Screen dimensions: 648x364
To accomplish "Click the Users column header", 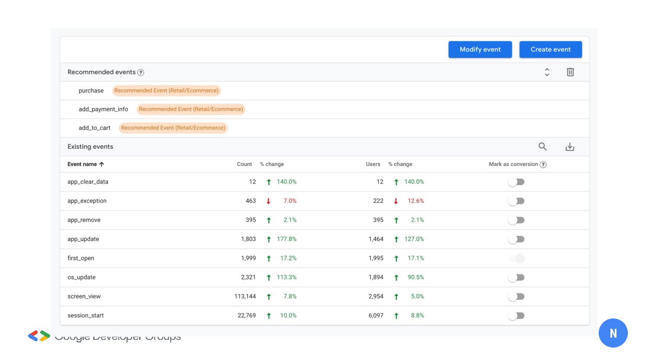I will (373, 164).
